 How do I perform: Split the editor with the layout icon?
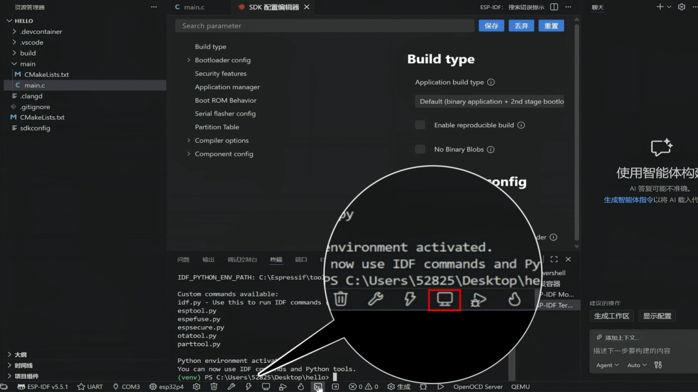[555, 7]
